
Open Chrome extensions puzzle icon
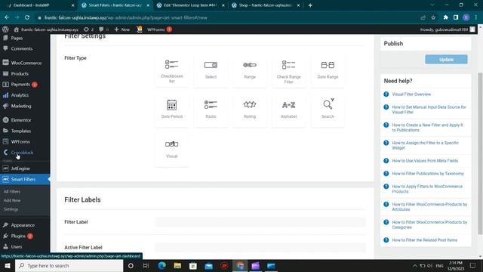coord(445,17)
